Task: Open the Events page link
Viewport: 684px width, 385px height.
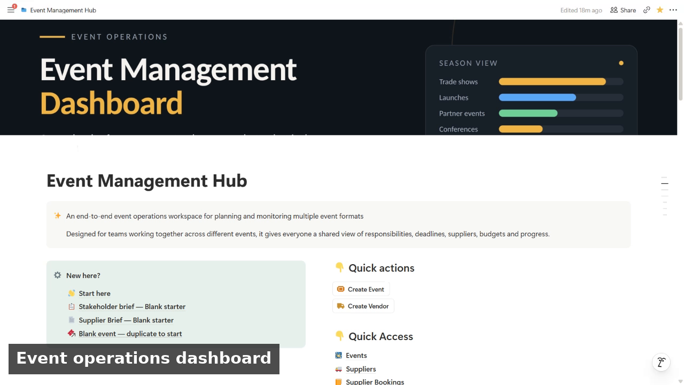Action: coord(351,355)
